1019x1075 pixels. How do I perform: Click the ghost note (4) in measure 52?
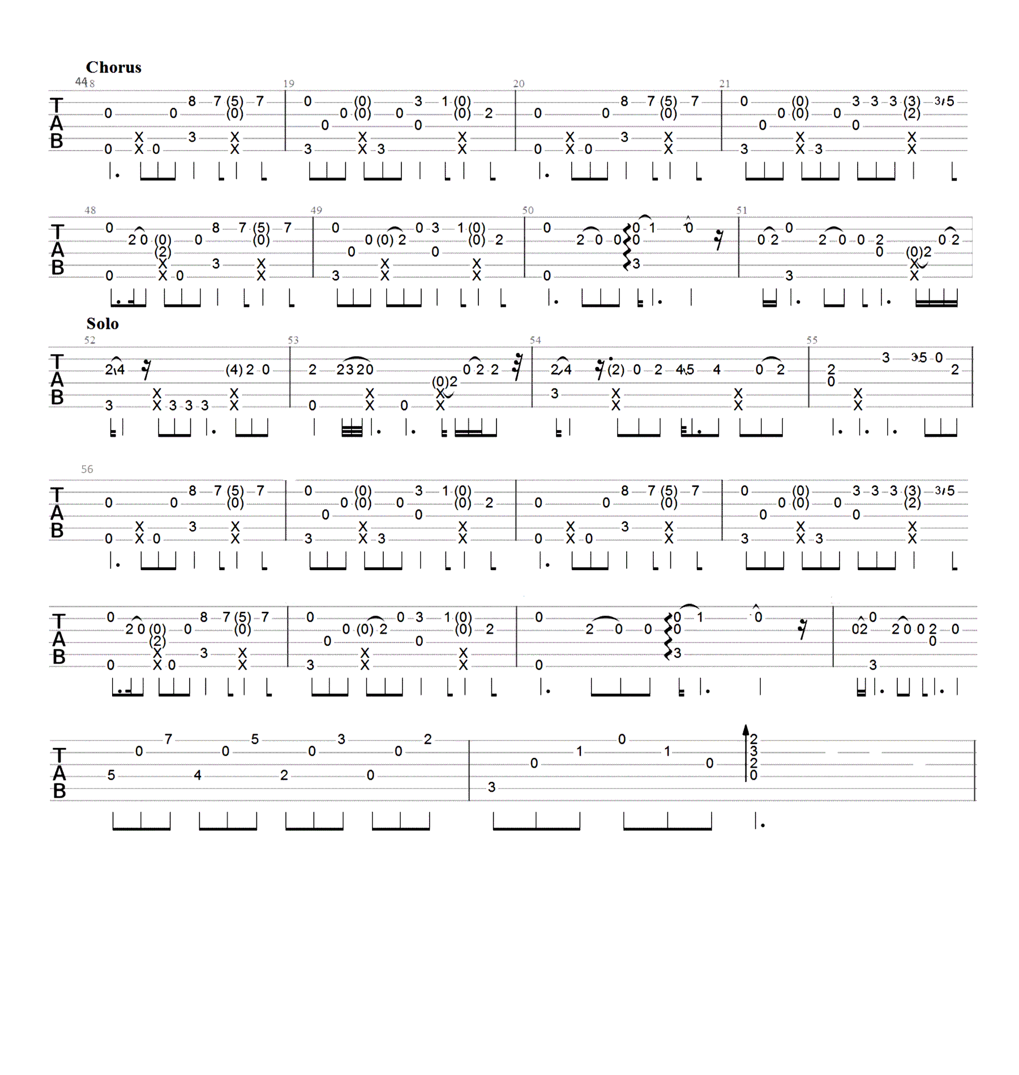pos(234,370)
